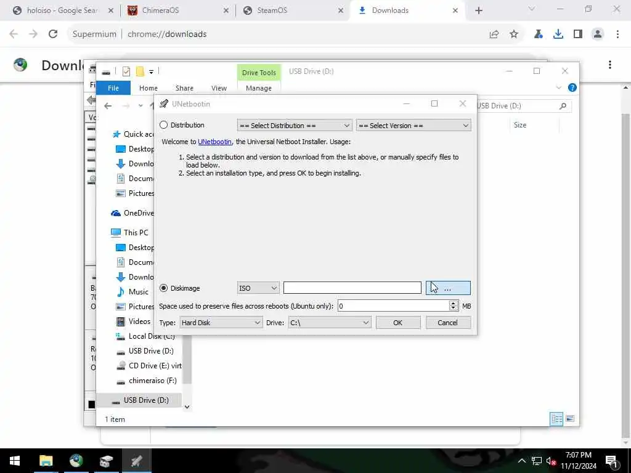
Task: Open Customize Quick Access Toolbar arrow
Action: click(x=152, y=72)
